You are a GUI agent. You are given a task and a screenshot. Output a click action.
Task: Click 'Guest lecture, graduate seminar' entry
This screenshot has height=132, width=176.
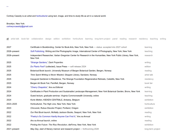click(x=65, y=96)
